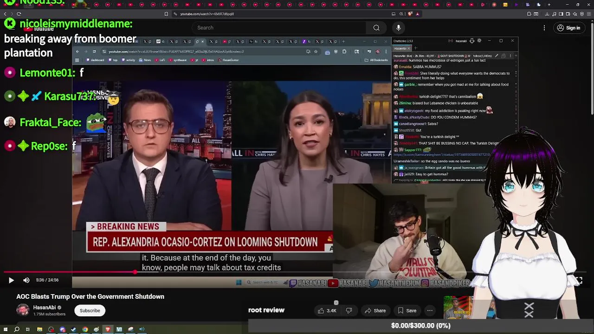
Task: Open the recommended video thumbnail beside the ellipsis button
Action: [458, 308]
